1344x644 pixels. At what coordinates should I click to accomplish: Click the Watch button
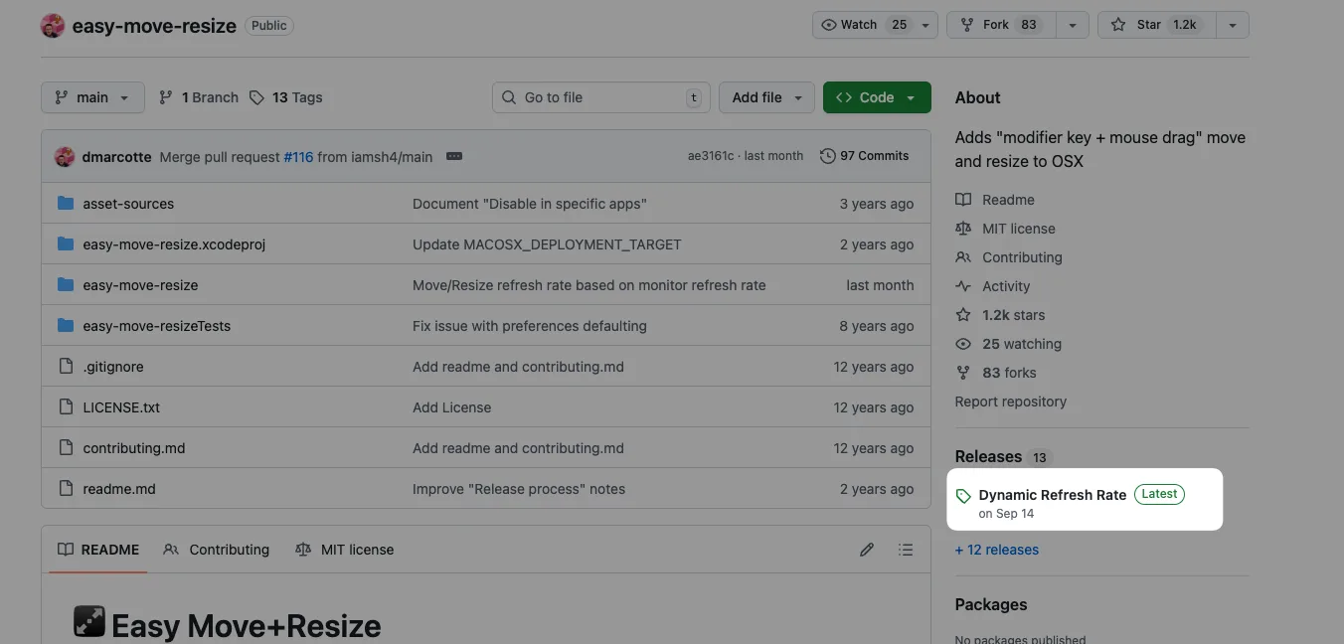click(863, 25)
